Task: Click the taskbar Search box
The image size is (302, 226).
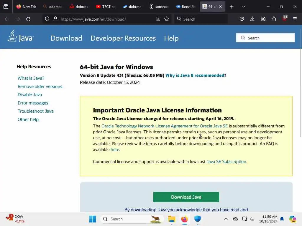Action: [132, 219]
